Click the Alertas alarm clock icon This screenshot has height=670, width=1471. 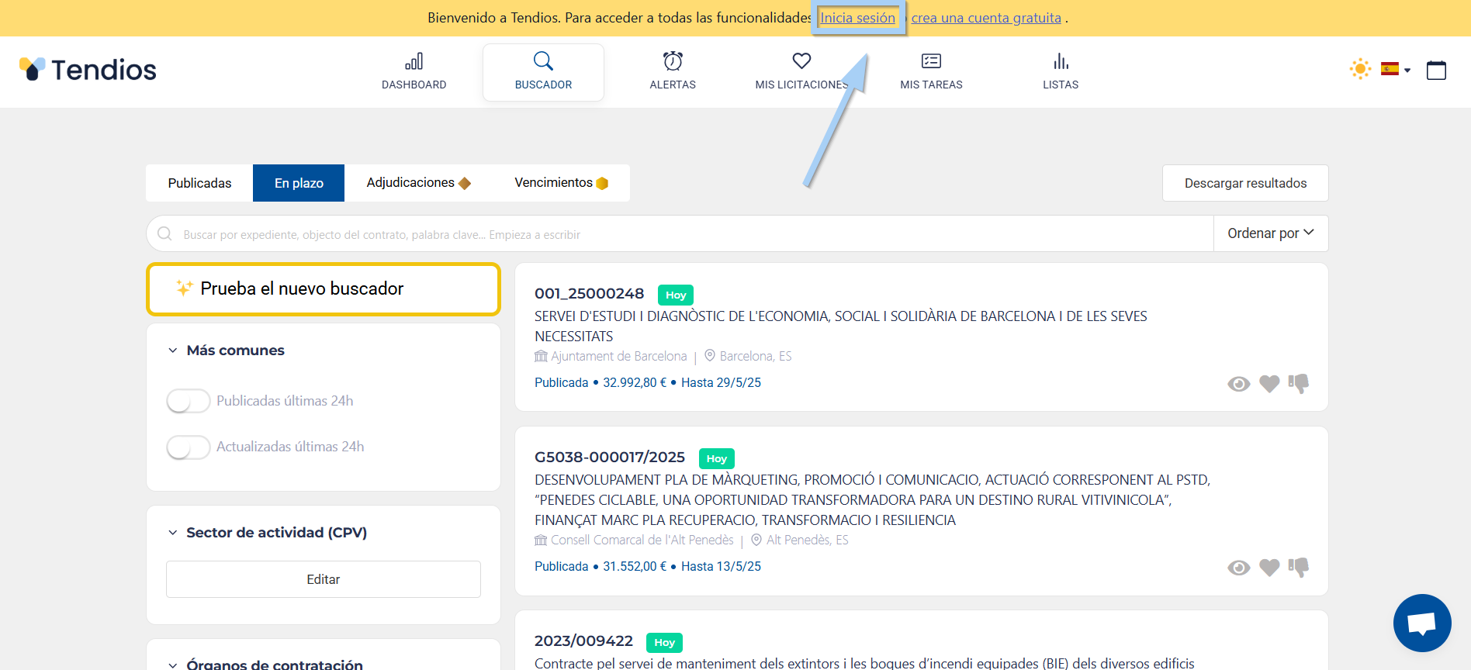click(673, 62)
